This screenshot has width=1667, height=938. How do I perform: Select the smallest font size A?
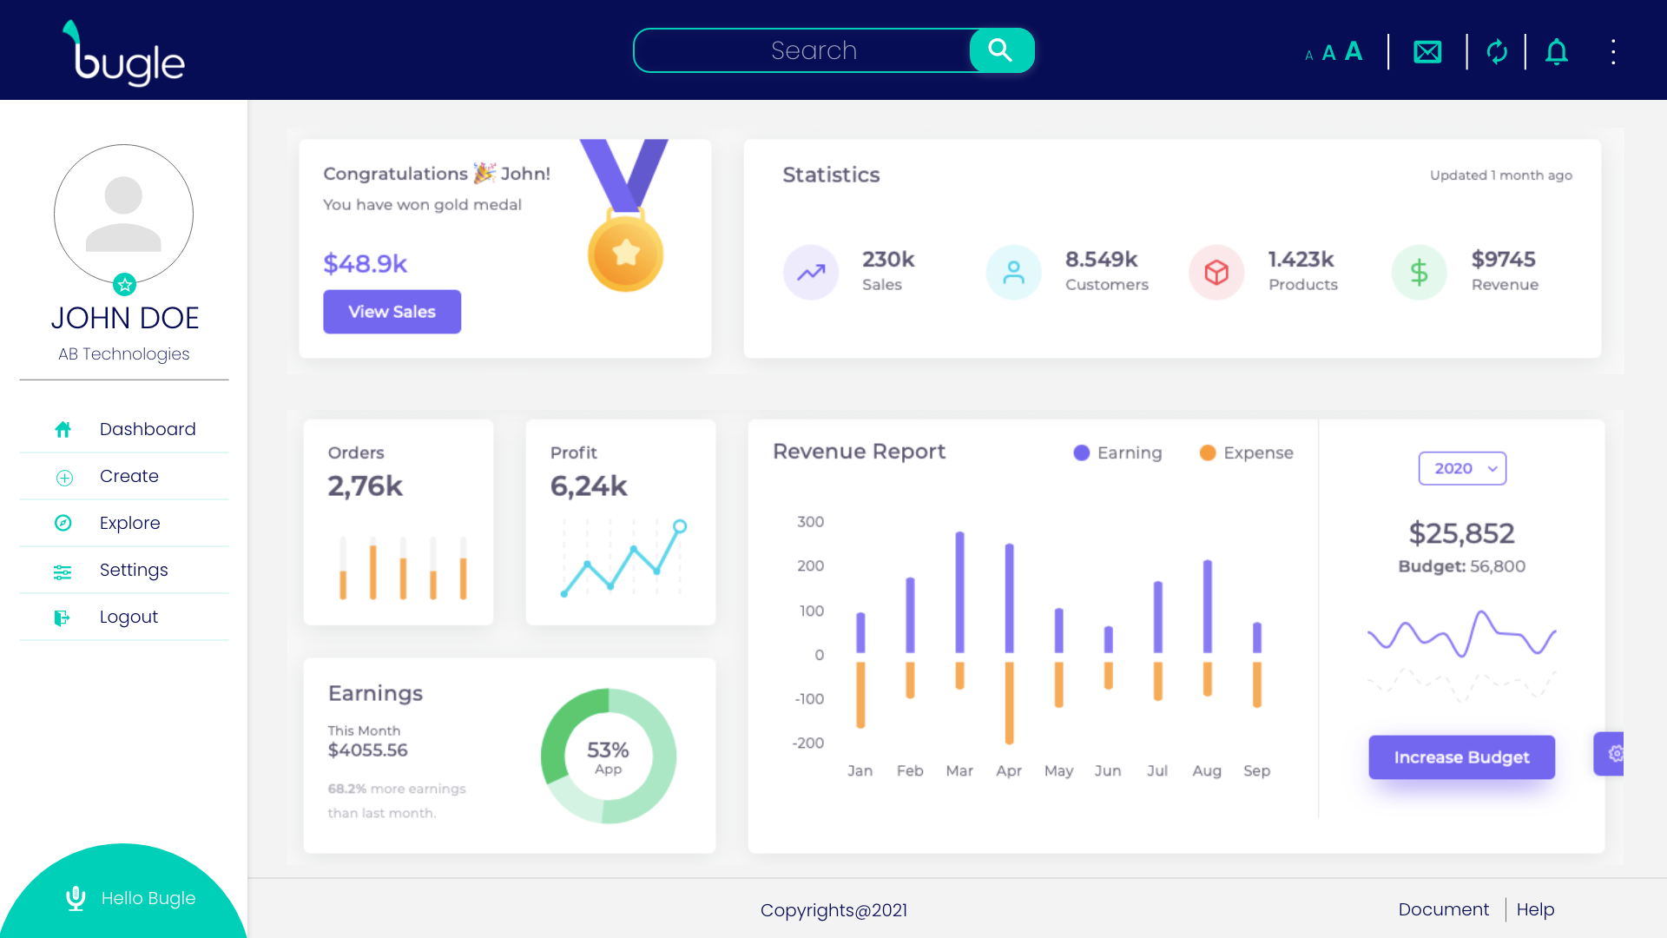click(1308, 56)
